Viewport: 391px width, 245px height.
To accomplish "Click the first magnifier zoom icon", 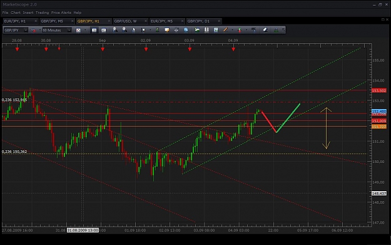I will 115,30.
